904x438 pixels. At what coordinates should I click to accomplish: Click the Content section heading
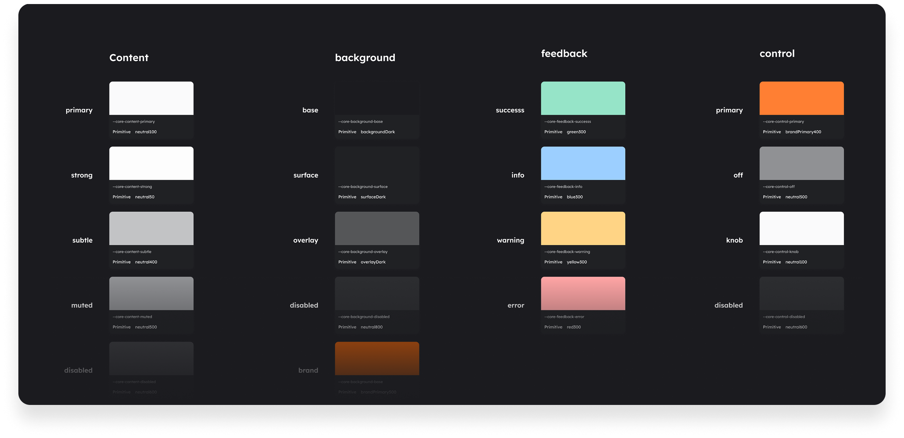(129, 58)
